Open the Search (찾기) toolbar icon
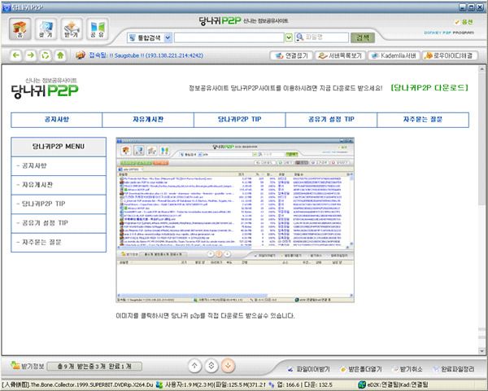This screenshot has height=391, width=488. [46, 29]
